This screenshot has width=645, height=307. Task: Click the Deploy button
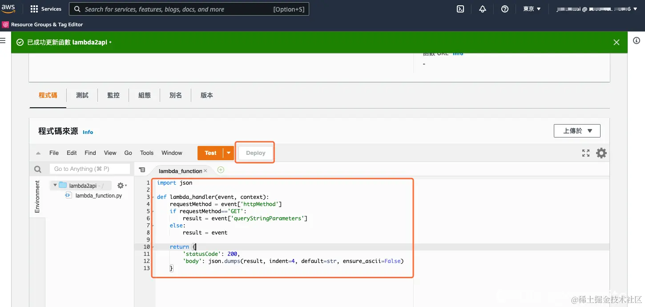(x=256, y=153)
